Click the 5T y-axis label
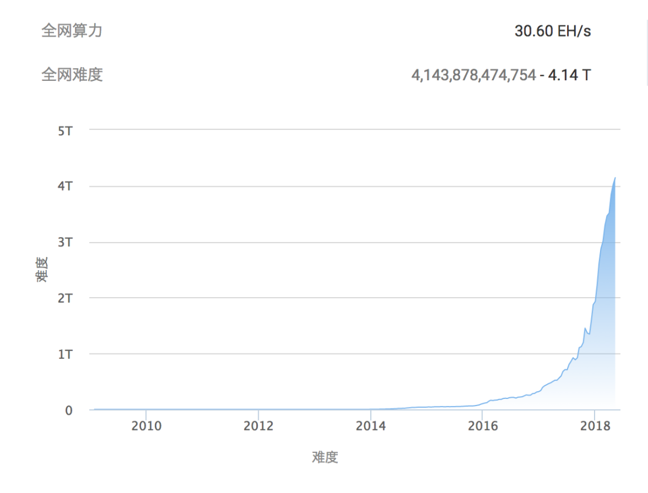The width and height of the screenshot is (648, 493). 65,130
